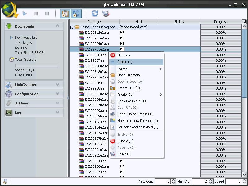Click the Speed limit input field
This screenshot has height=186, width=248.
pyautogui.click(x=233, y=181)
